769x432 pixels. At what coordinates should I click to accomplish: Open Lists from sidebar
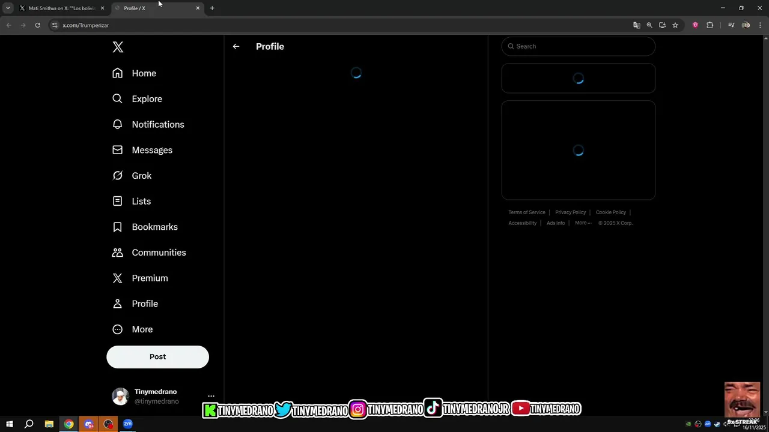point(132,202)
